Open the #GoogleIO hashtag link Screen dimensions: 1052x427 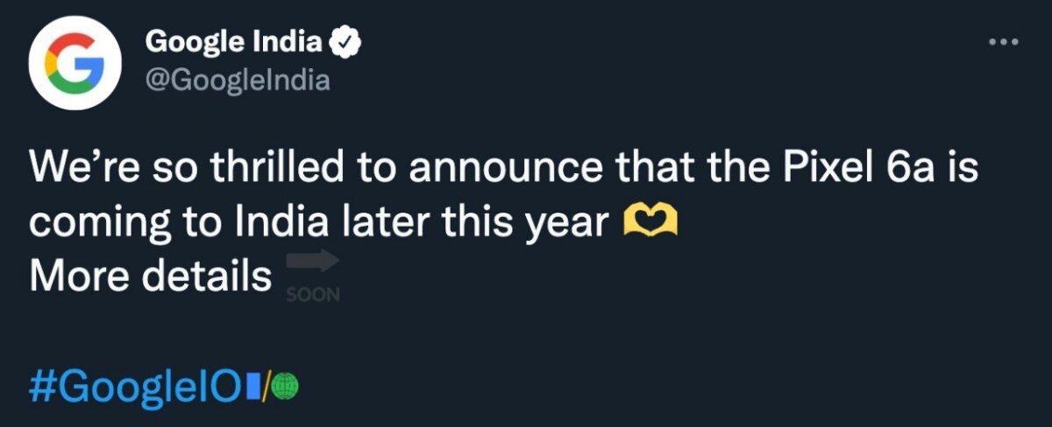pyautogui.click(x=133, y=386)
